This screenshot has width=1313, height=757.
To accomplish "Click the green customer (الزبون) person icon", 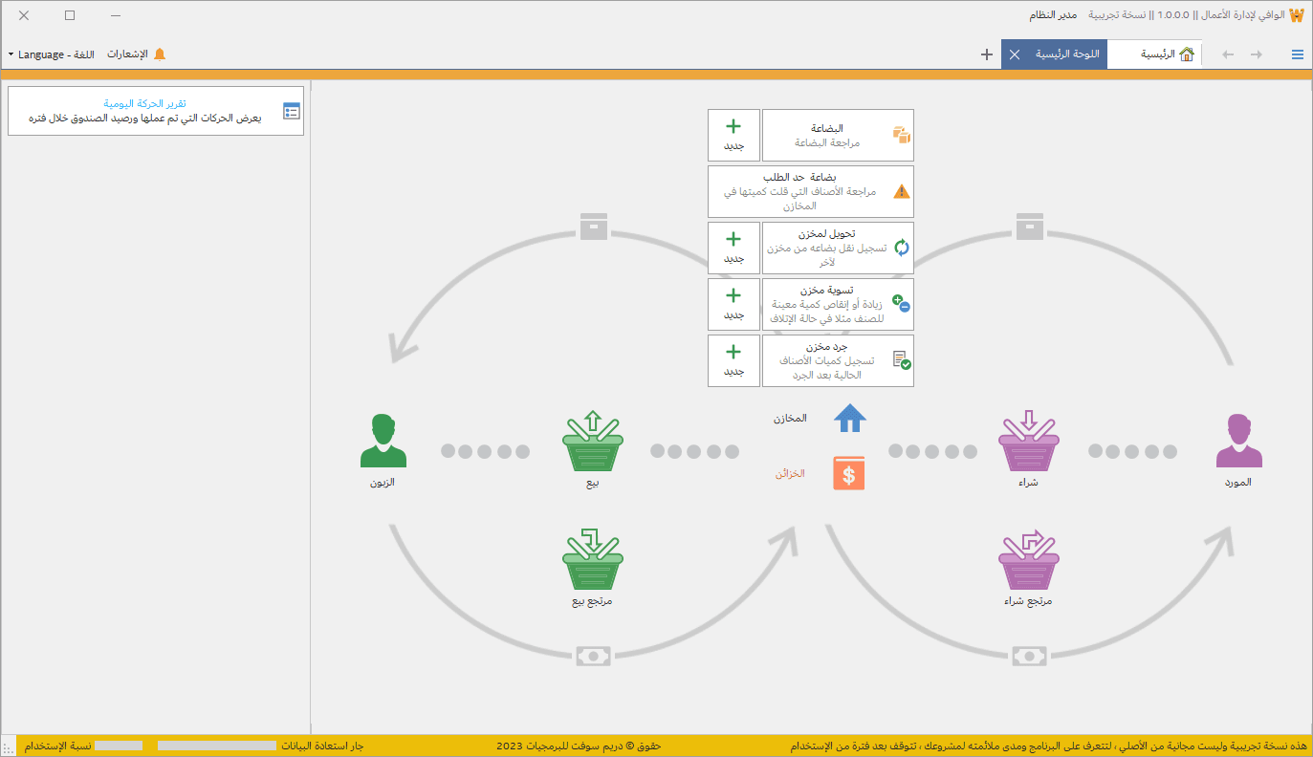I will (383, 442).
